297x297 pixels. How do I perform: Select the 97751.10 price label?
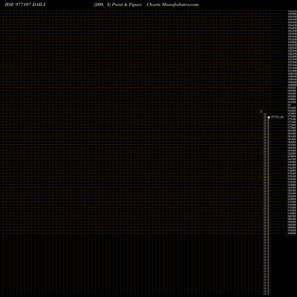click(x=277, y=117)
